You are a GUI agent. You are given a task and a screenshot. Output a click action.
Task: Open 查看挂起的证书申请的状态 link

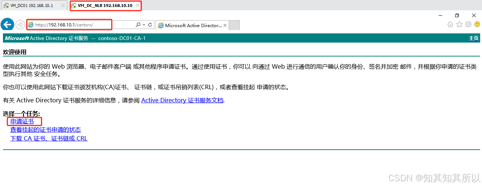coord(46,130)
